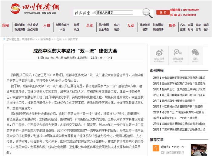Open the 互动 navigation category

point(131,25)
